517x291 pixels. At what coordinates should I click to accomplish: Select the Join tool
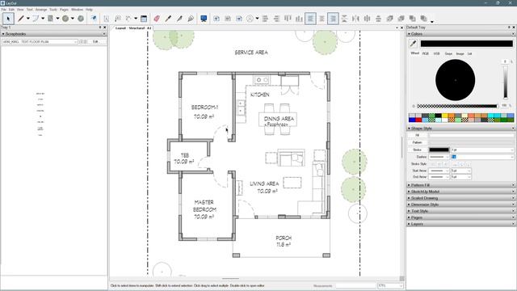point(191,19)
